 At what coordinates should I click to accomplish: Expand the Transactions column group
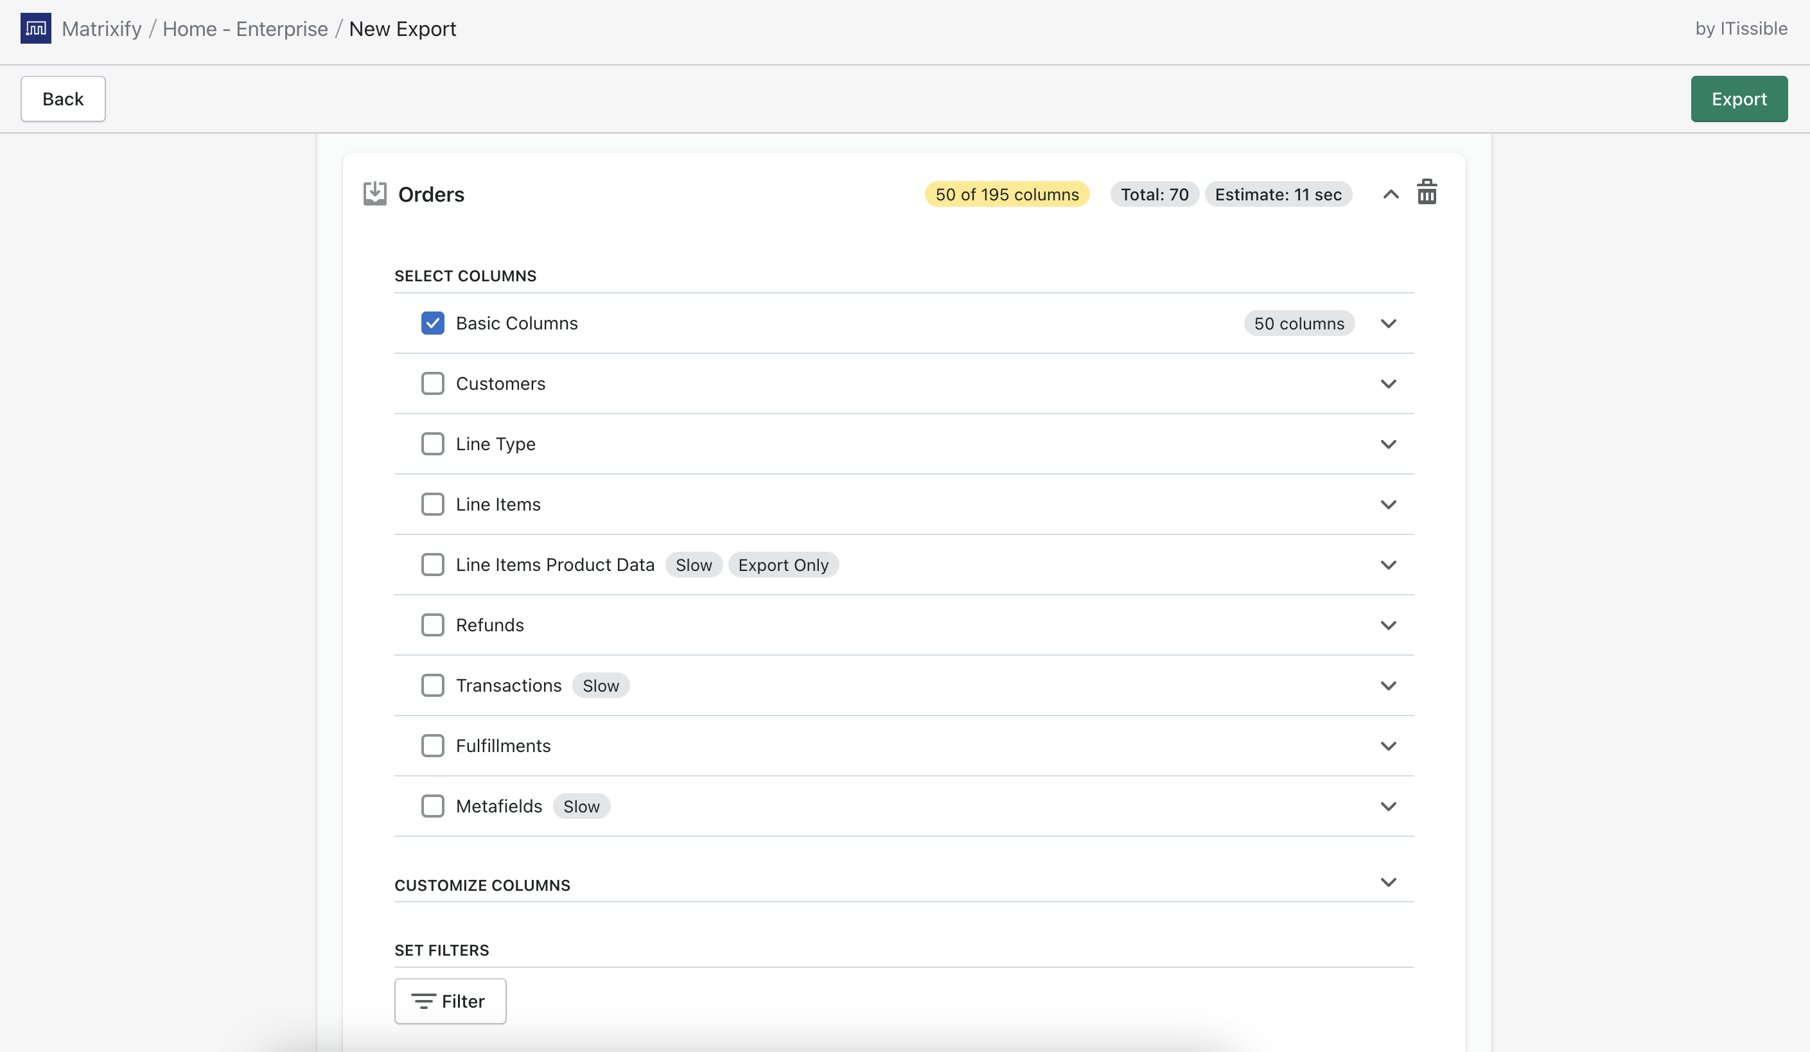point(1387,685)
